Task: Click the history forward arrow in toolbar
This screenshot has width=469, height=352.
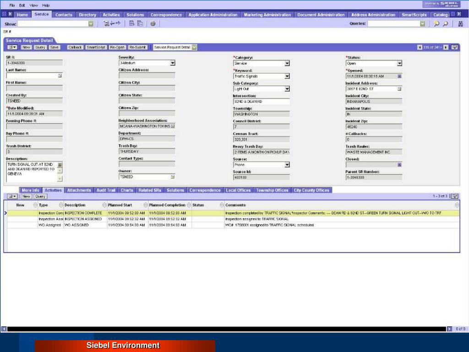Action: 118,23
